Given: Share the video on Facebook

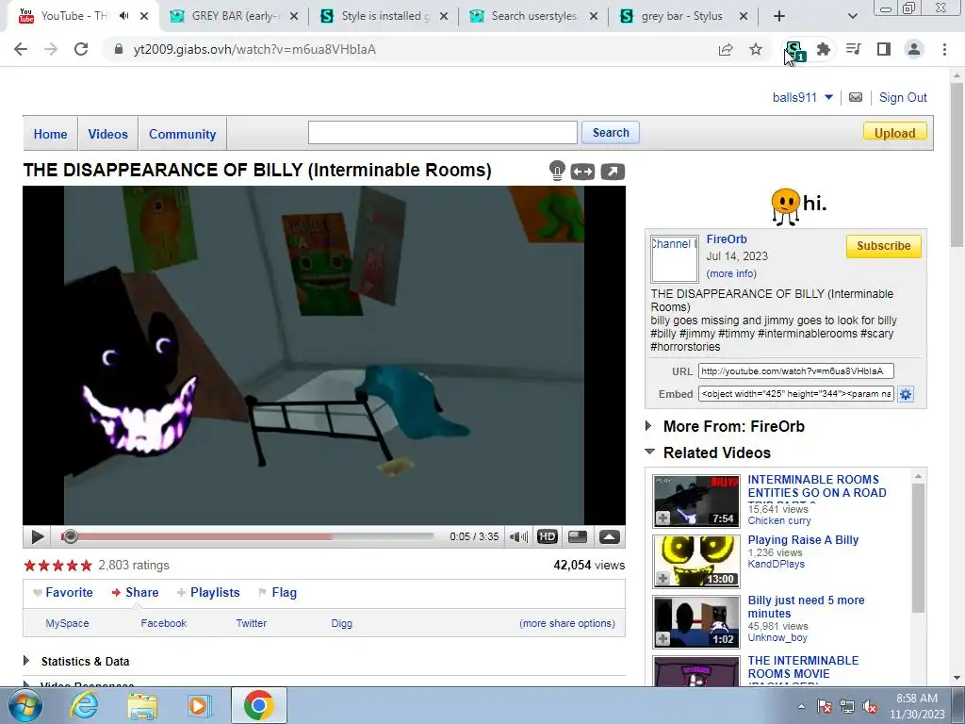Looking at the screenshot, I should coord(164,623).
